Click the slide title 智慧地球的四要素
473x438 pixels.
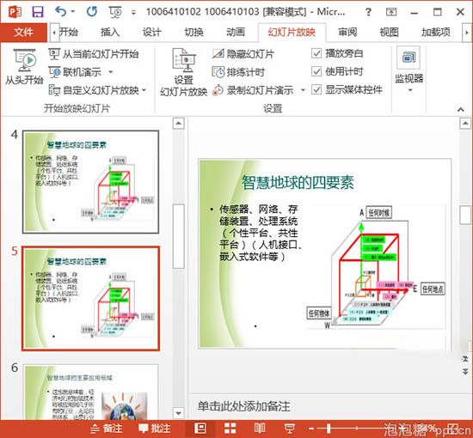point(298,182)
